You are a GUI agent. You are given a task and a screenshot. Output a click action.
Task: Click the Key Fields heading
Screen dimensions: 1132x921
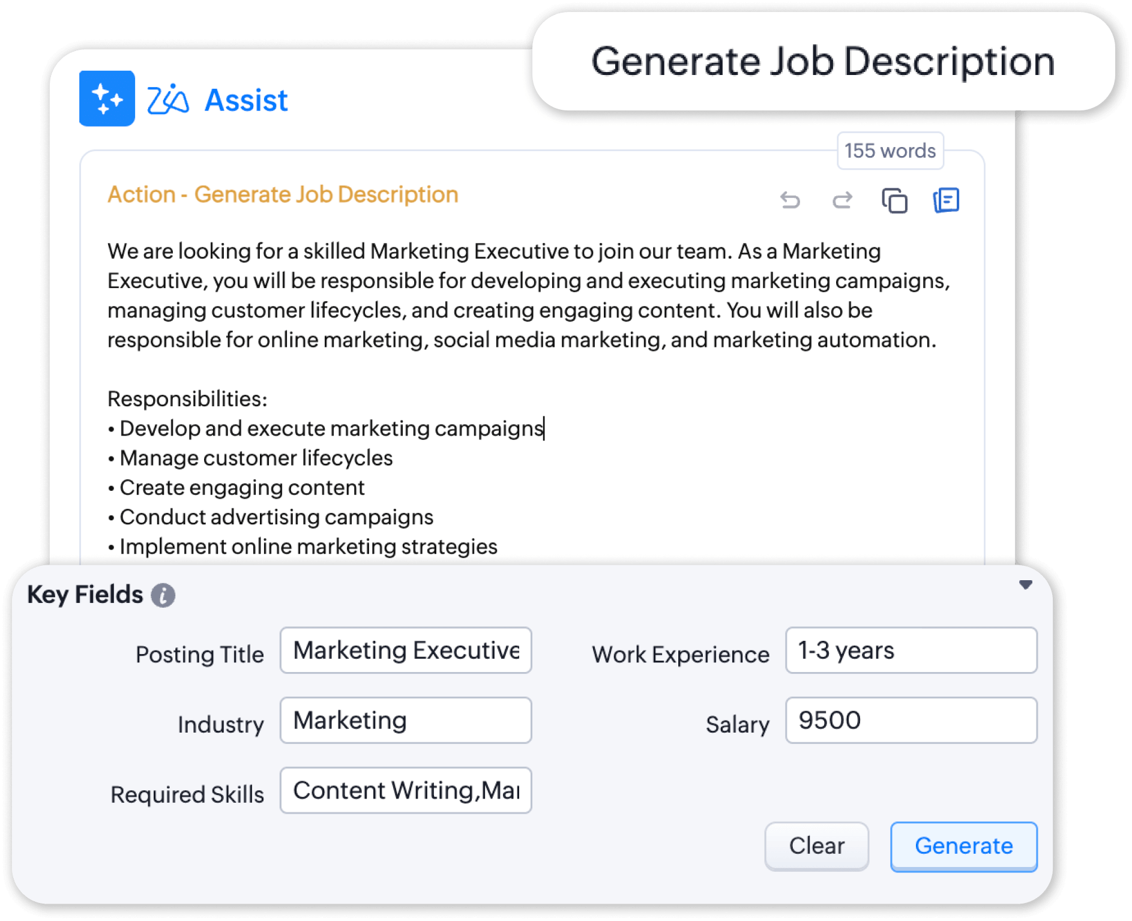[x=85, y=595]
